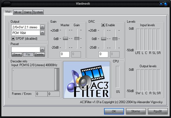Click the AC3Filter logo image
The image size is (171, 118).
coord(87,80)
